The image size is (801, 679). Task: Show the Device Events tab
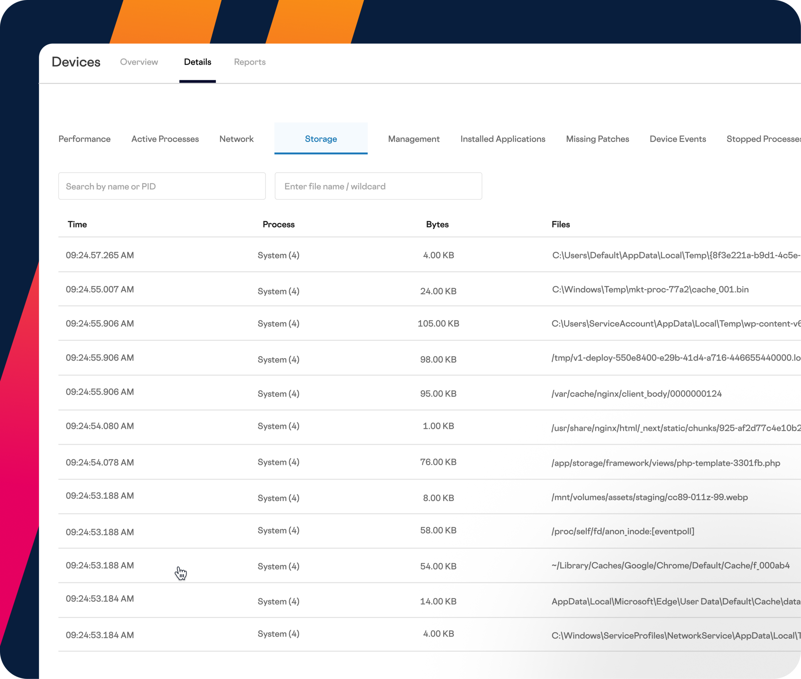pyautogui.click(x=677, y=139)
